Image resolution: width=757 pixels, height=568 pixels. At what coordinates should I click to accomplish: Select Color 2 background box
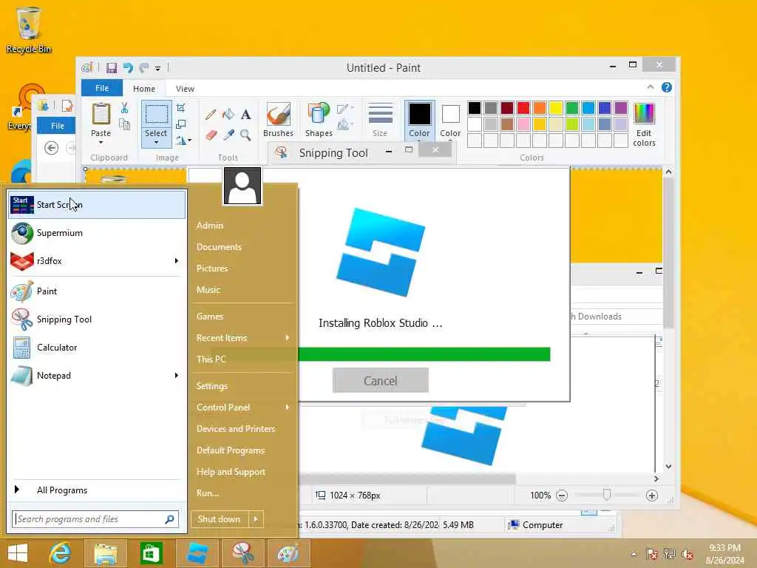(450, 121)
